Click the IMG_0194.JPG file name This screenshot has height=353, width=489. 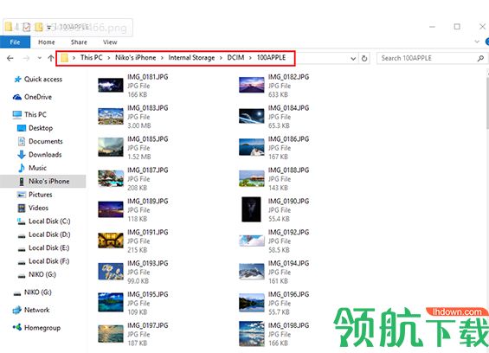[288, 264]
